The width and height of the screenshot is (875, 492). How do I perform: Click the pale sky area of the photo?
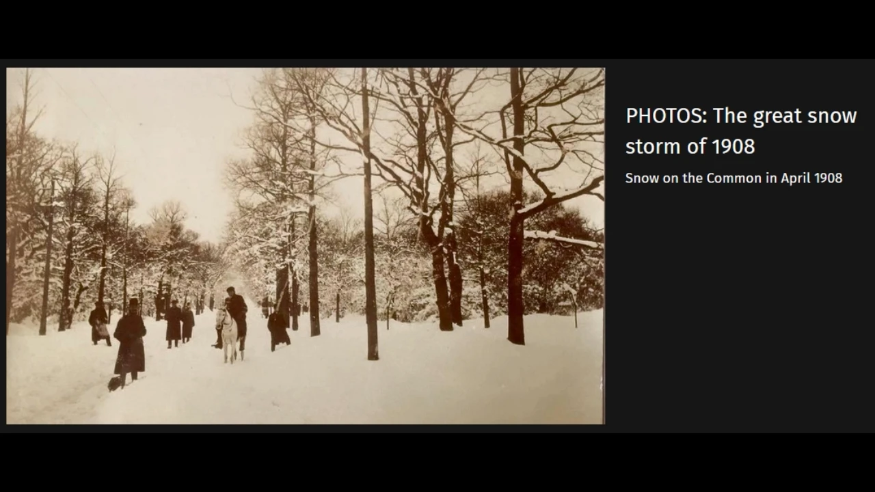point(171,137)
